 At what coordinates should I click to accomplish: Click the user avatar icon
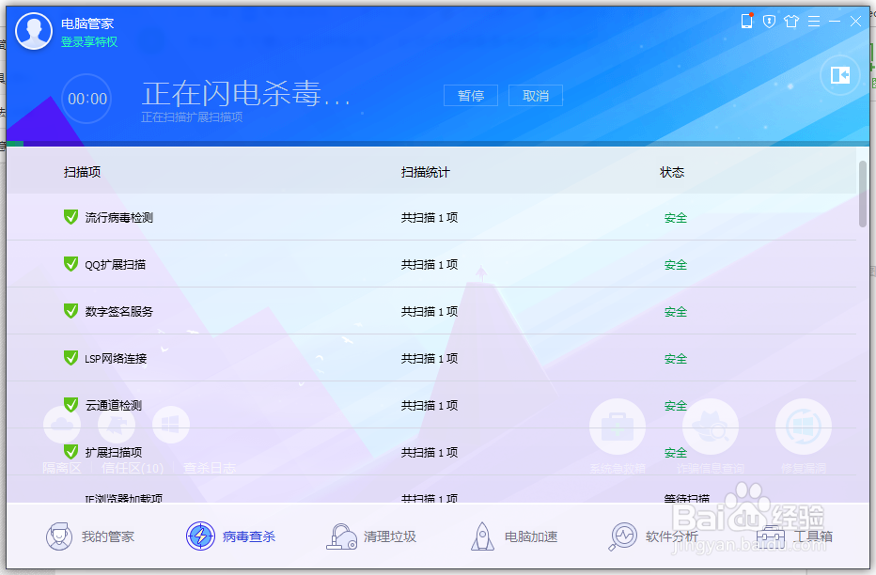34,31
